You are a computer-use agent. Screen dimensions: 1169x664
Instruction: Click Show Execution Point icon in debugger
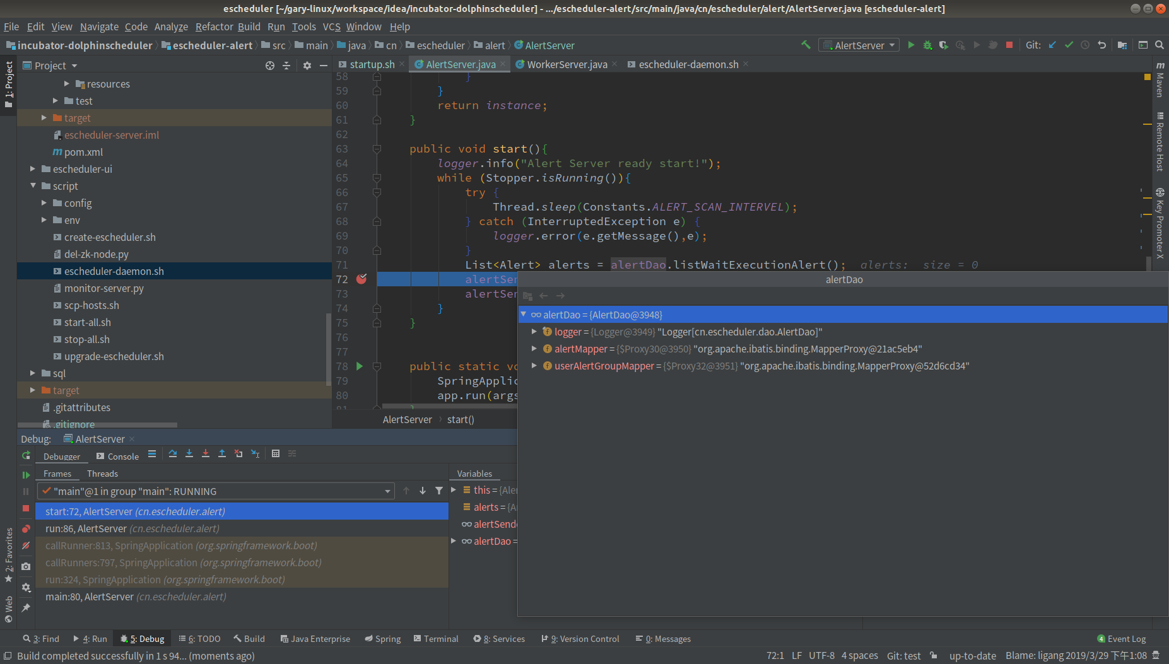152,453
